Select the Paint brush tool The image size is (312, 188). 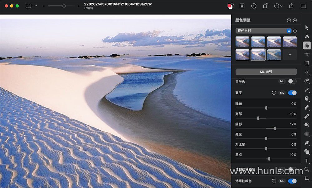click(x=307, y=90)
